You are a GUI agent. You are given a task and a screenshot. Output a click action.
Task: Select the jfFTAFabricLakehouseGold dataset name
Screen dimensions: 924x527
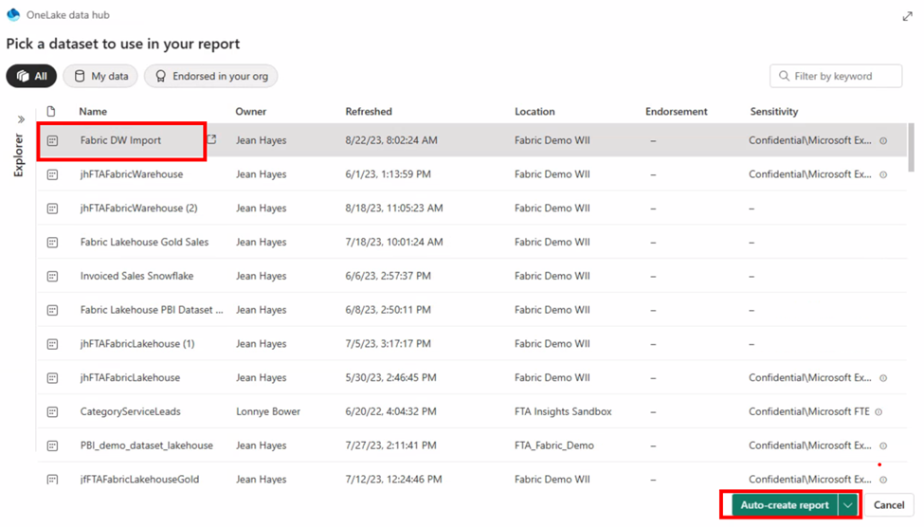click(x=139, y=480)
